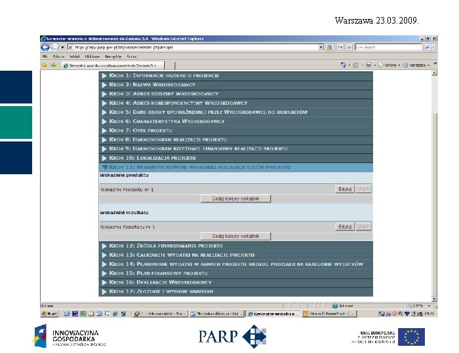Expand Krok 7: Opis projektu
Screen dimensions: 459x353
(235, 130)
